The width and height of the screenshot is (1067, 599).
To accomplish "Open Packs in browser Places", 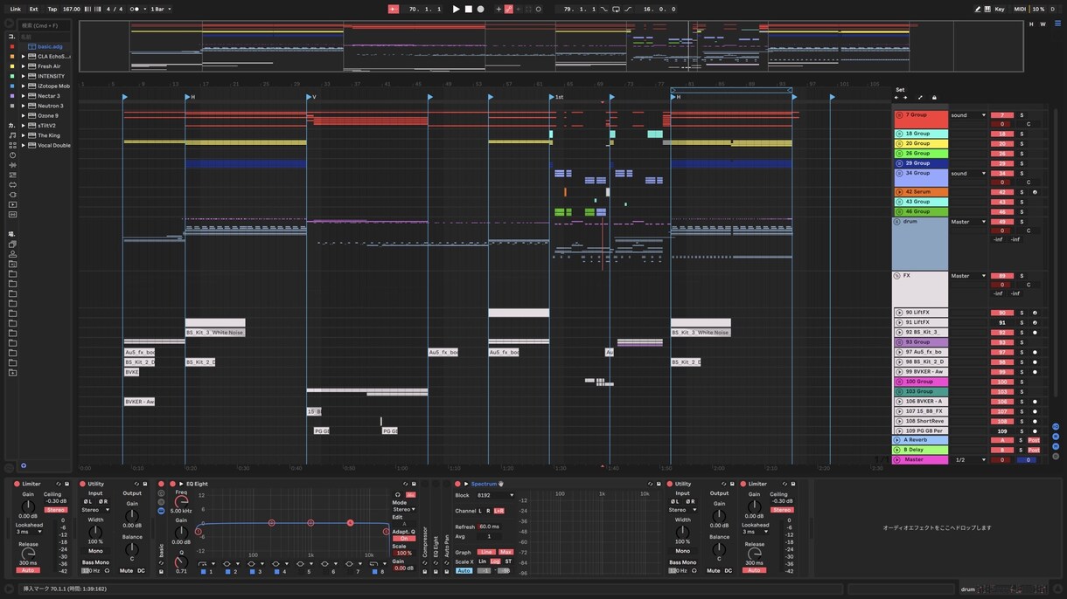I will click(12, 244).
